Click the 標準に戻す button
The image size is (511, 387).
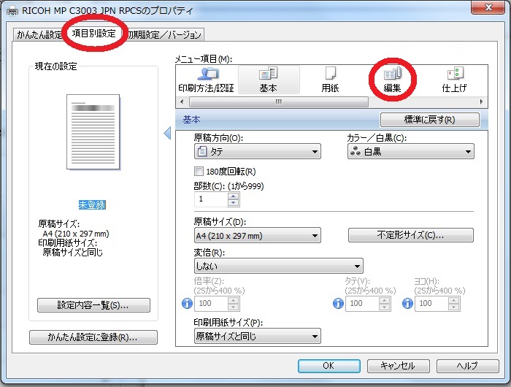tap(429, 120)
